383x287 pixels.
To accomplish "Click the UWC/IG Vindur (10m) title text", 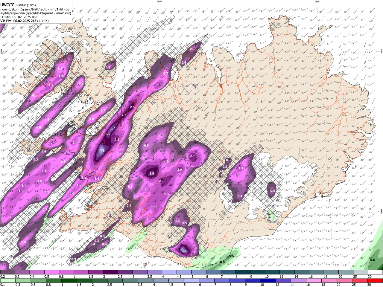I will click(18, 5).
